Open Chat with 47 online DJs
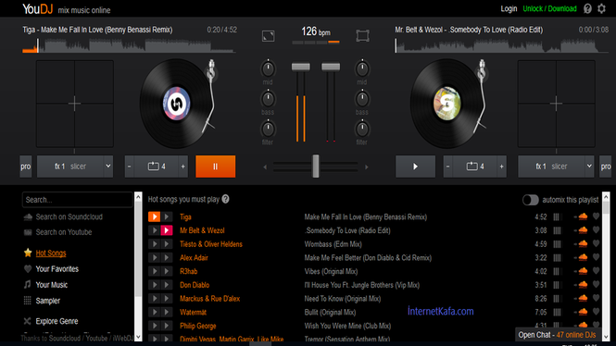 tap(557, 335)
